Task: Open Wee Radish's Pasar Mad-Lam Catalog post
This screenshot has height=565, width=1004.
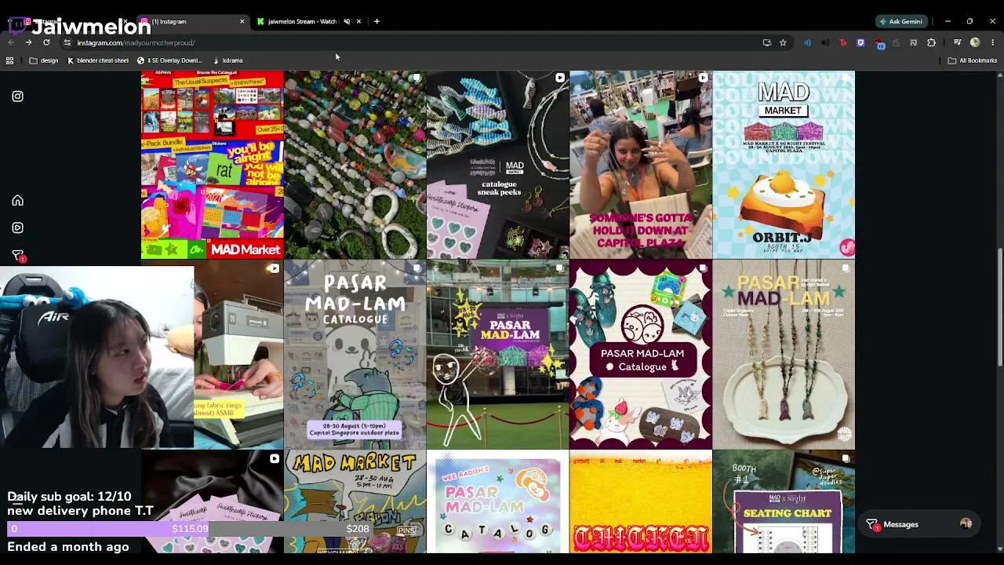Action: pyautogui.click(x=498, y=501)
